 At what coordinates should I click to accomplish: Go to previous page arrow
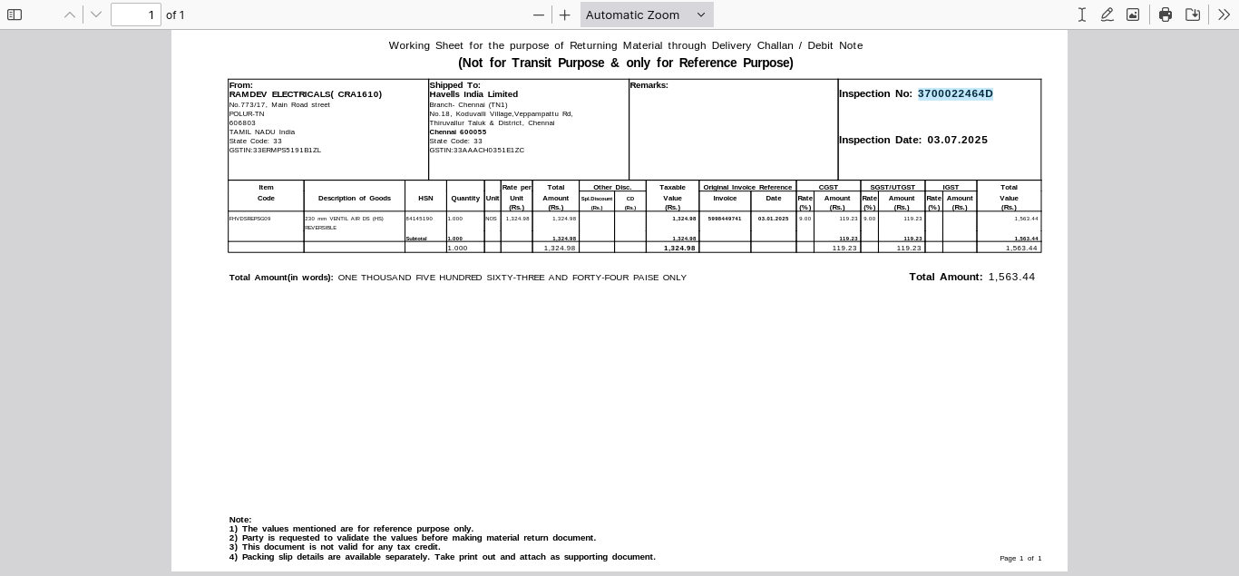70,15
